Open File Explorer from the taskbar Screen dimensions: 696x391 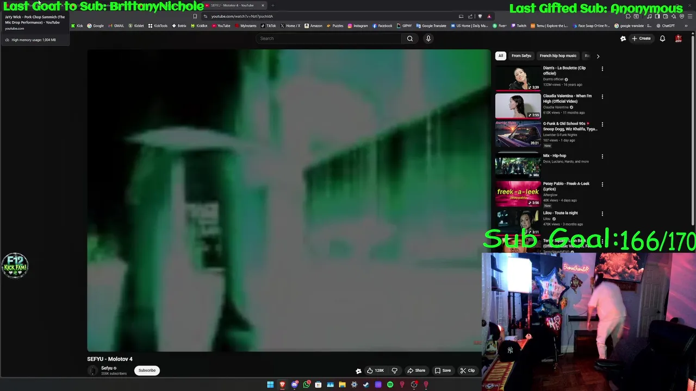point(342,384)
